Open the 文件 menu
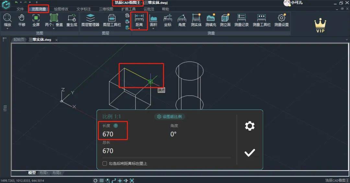The image size is (350, 183). point(20,9)
